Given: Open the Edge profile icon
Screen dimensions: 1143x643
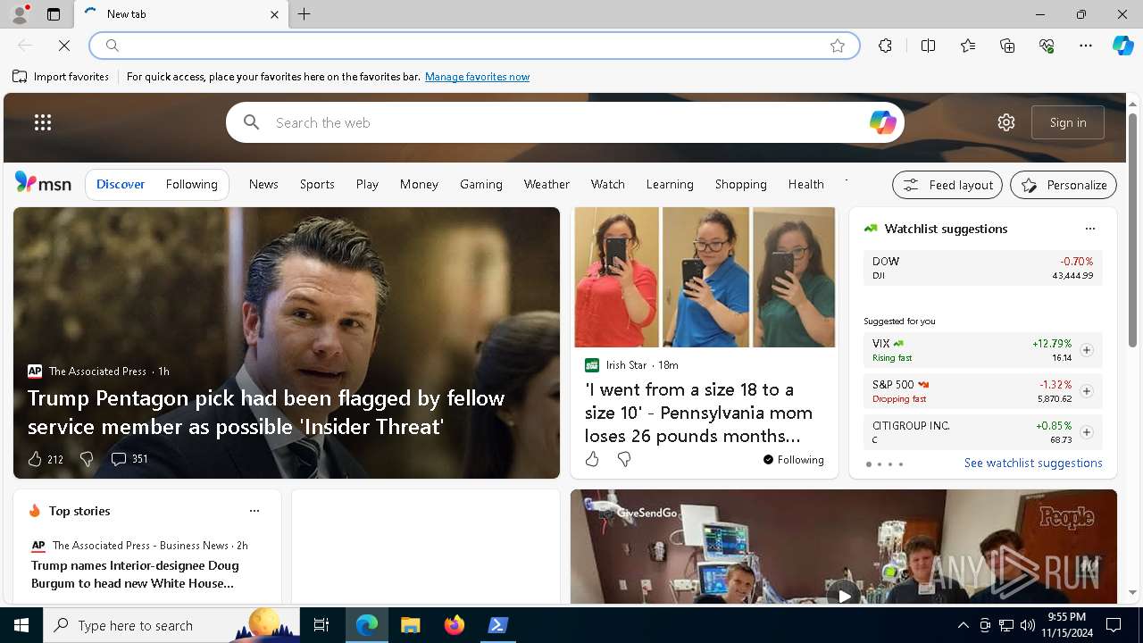Looking at the screenshot, I should (20, 13).
